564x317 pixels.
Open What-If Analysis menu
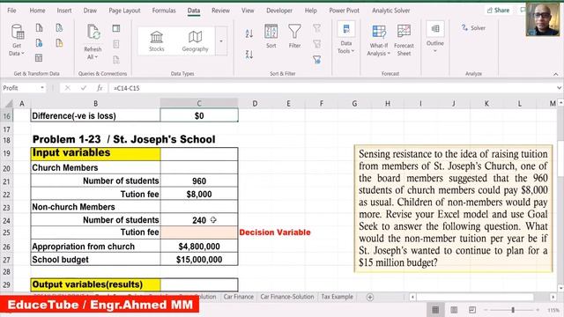point(378,41)
